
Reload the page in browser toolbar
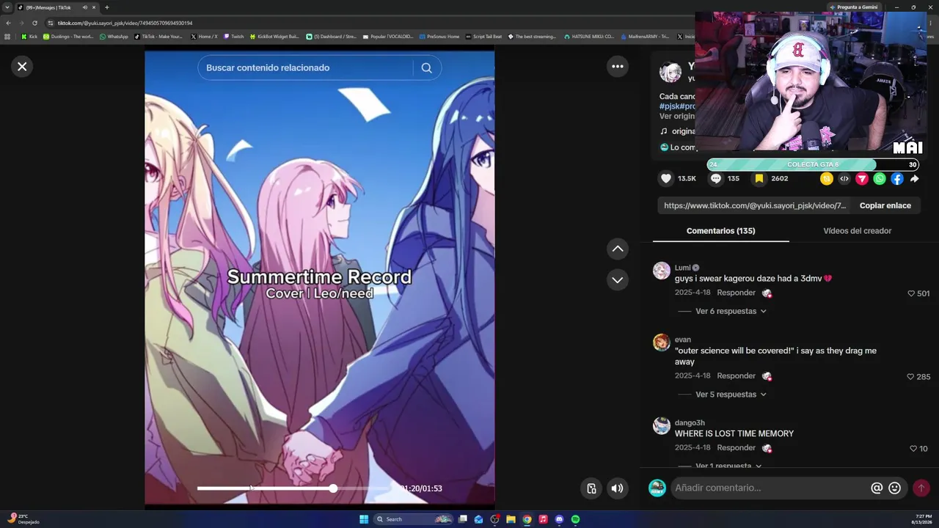click(x=34, y=23)
